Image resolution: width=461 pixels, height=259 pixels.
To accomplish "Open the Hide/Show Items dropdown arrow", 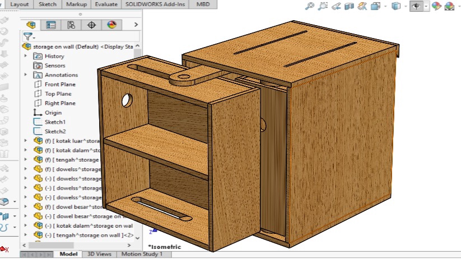I will pyautogui.click(x=426, y=6).
